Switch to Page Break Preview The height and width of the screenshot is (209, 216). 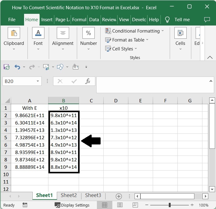135,205
